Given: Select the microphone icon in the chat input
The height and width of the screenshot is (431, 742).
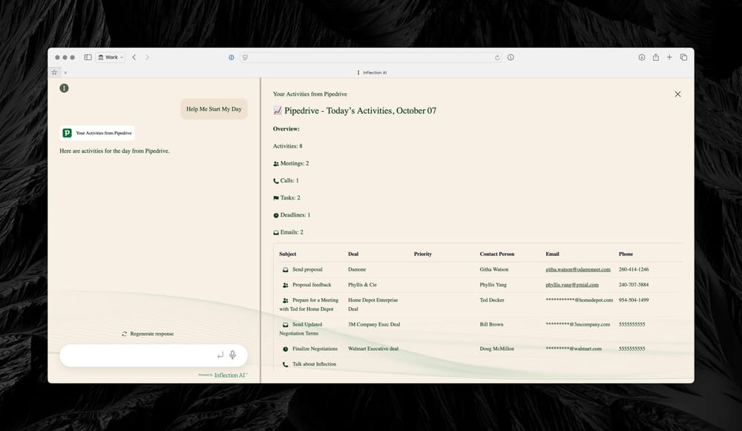Looking at the screenshot, I should (x=232, y=355).
